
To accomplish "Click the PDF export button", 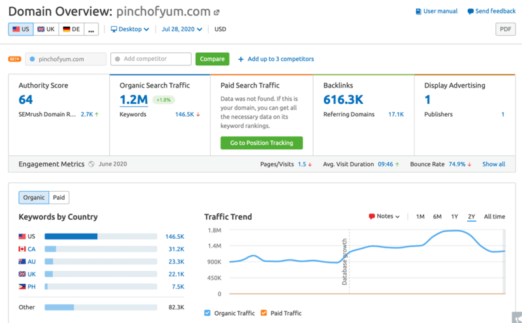I will [x=505, y=29].
